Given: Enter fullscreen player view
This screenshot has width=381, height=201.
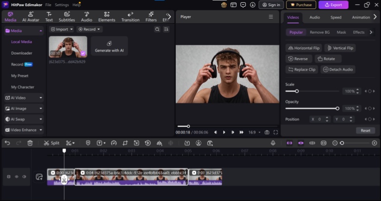Looking at the screenshot, I should click(x=276, y=132).
